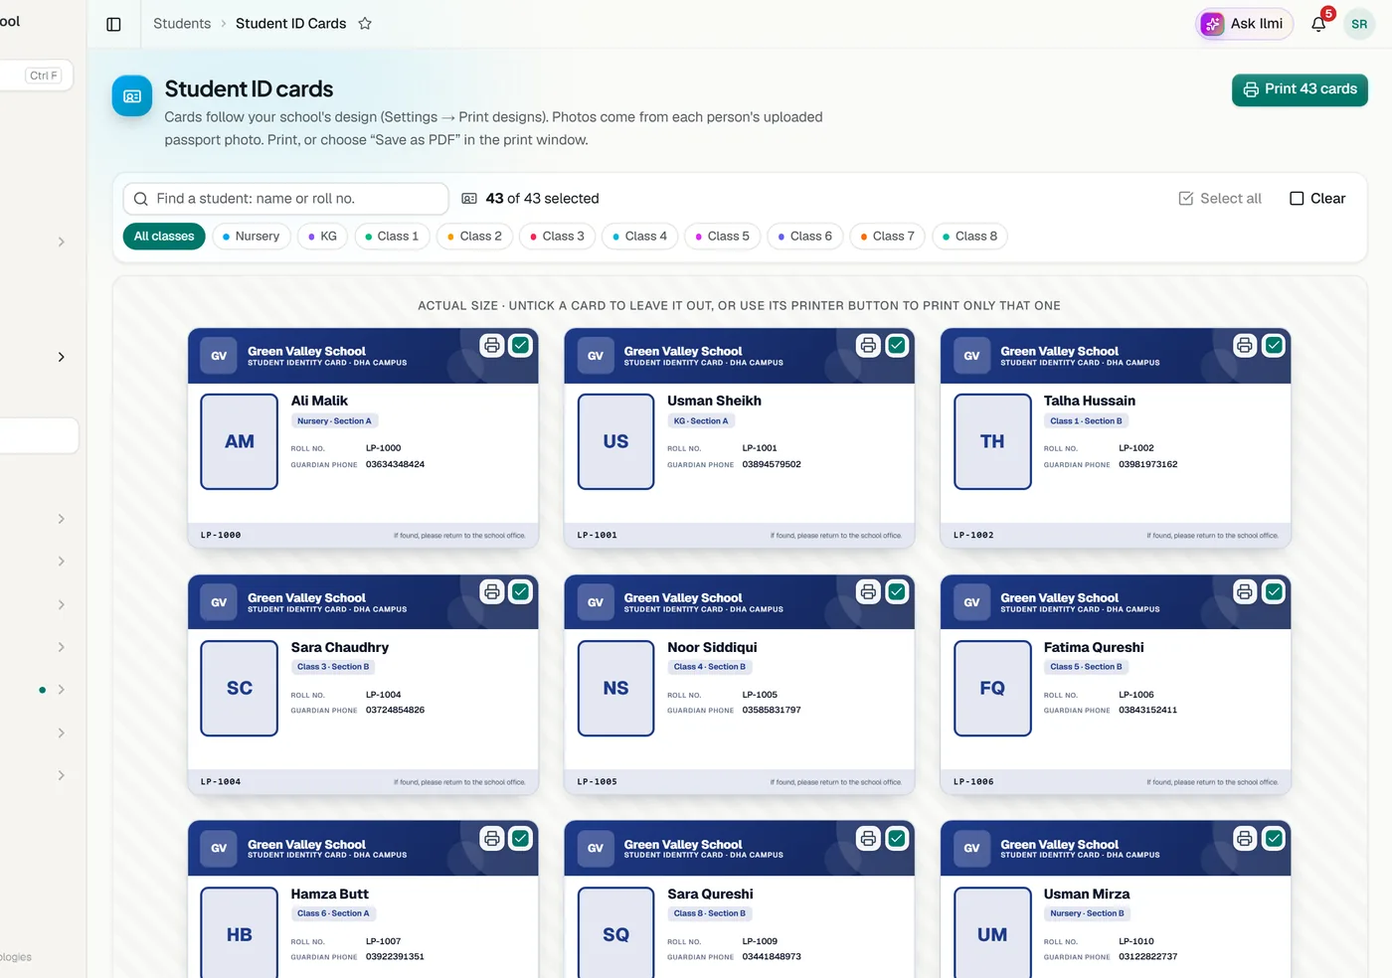Untick Talha Hussain's card checkbox
Screen dimensions: 1392x978
(x=1274, y=345)
